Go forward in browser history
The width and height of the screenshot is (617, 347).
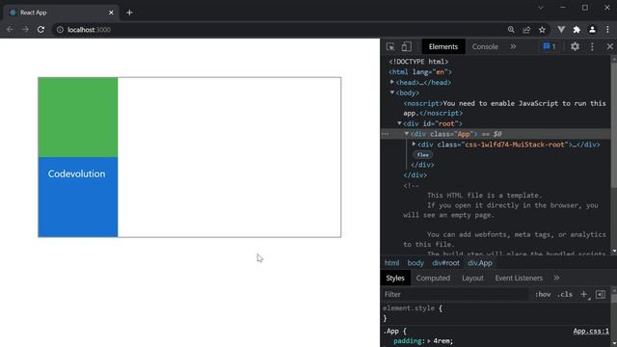[x=25, y=30]
